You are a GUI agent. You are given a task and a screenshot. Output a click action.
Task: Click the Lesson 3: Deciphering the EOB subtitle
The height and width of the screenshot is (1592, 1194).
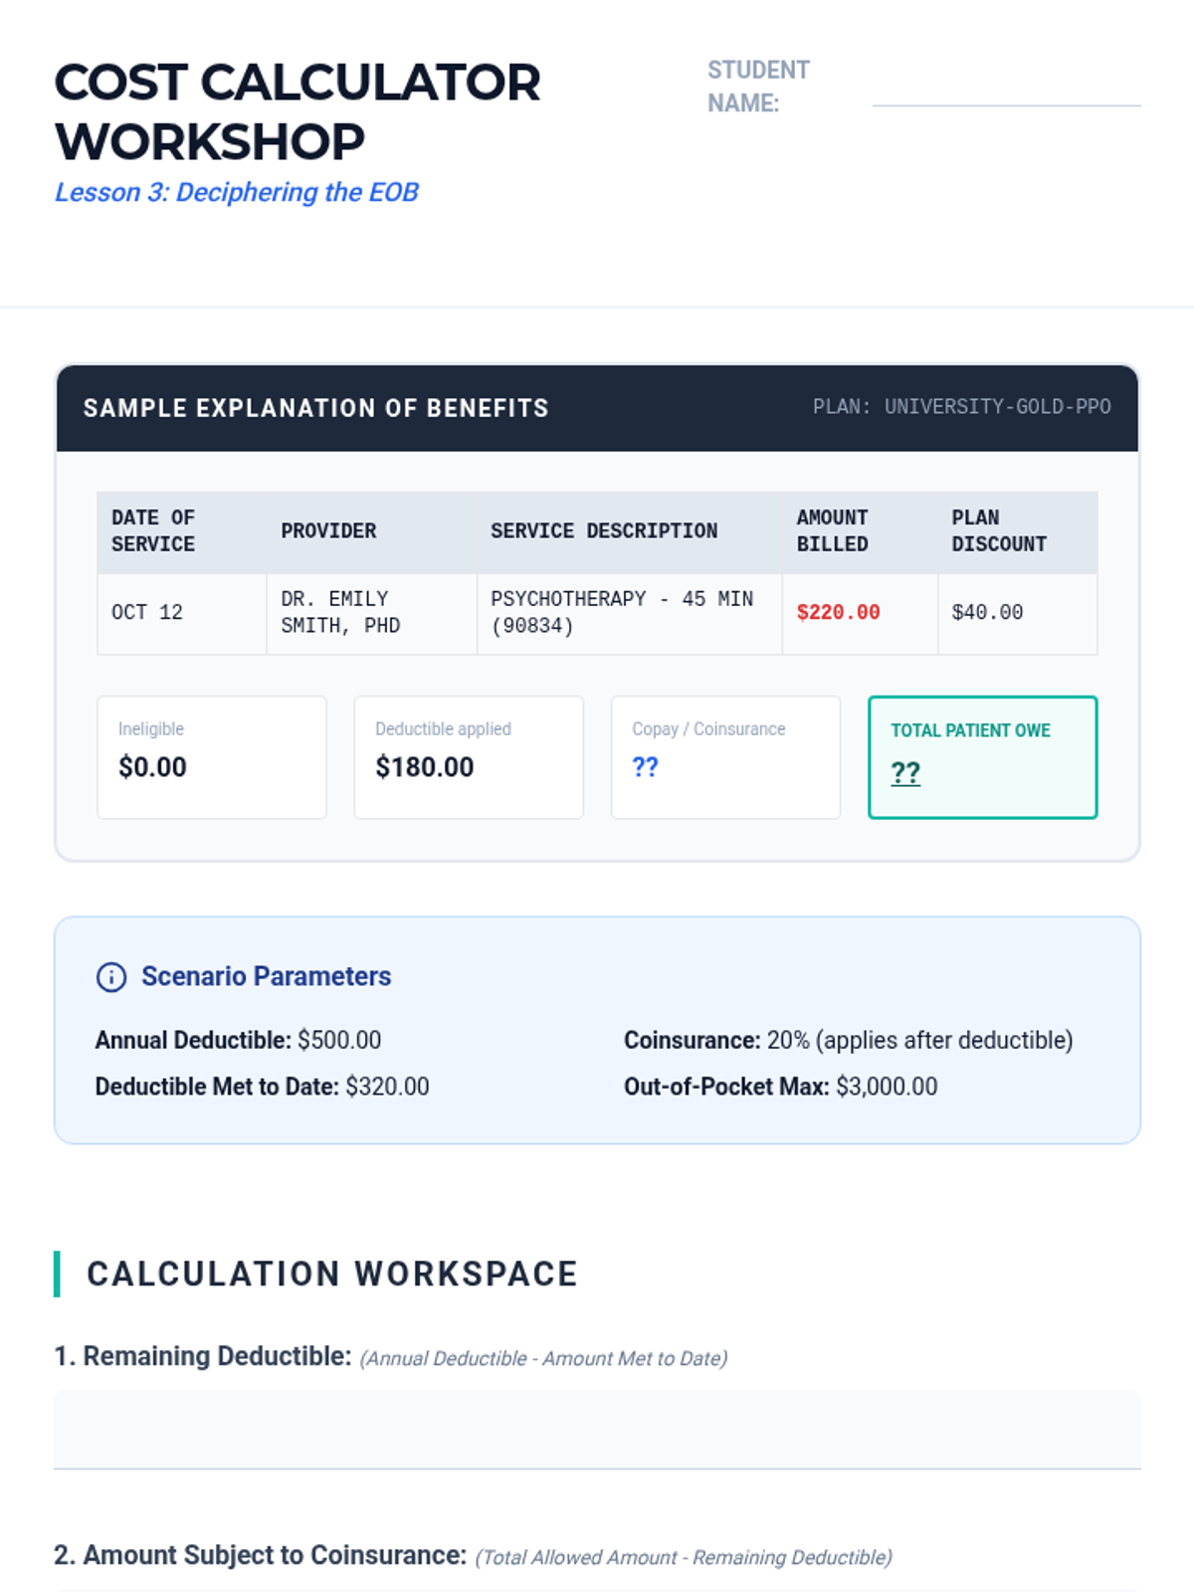237,192
